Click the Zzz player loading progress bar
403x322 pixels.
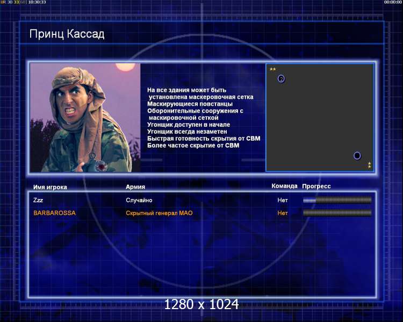click(337, 200)
